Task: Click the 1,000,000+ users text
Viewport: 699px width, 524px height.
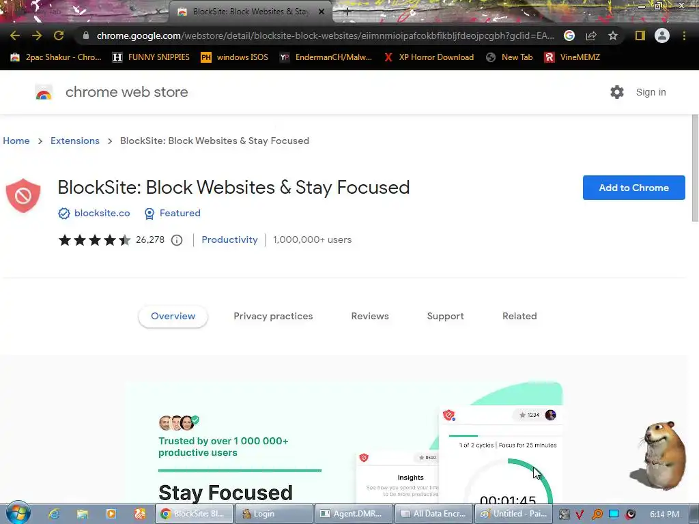Action: coord(313,239)
